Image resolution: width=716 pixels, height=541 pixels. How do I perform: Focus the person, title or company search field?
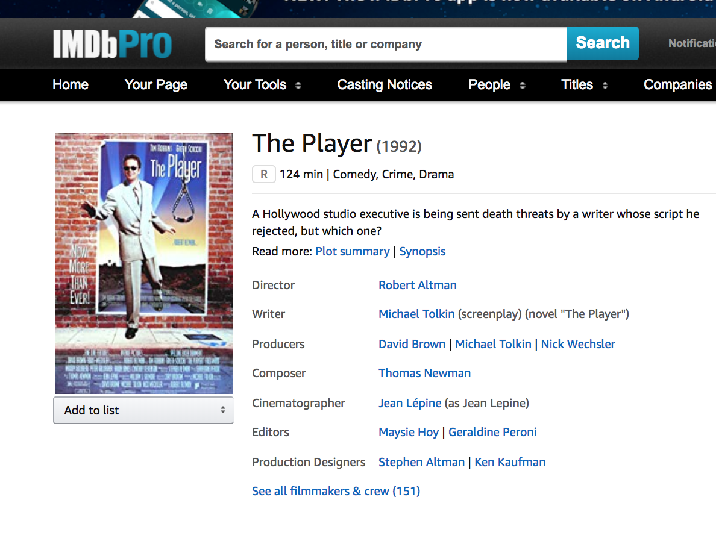[386, 44]
